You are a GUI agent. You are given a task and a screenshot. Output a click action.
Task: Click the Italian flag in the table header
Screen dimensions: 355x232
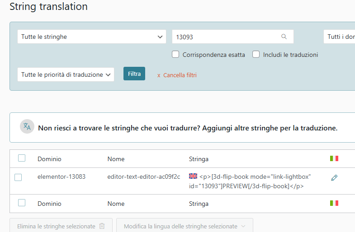point(334,158)
